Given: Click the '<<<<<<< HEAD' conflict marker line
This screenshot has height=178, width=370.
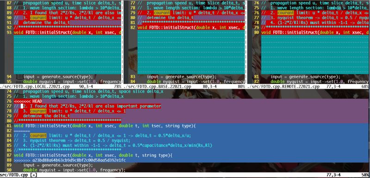Looking at the screenshot, I should tap(28, 101).
